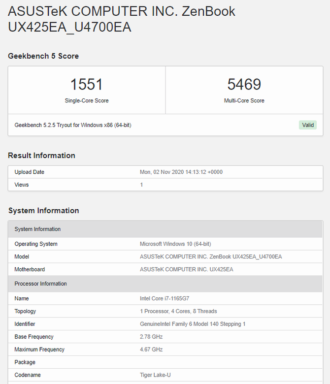The width and height of the screenshot is (330, 384).
Task: Click the Geekbench 5.2.5 Tryout version text
Action: tap(73, 125)
